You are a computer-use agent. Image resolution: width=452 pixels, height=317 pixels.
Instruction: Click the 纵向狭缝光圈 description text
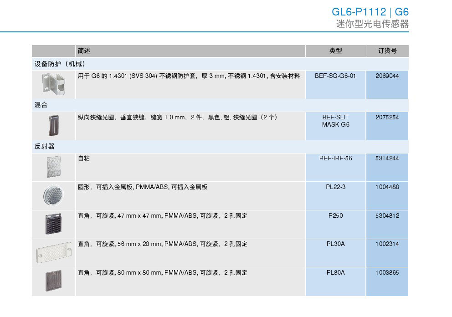click(x=177, y=118)
